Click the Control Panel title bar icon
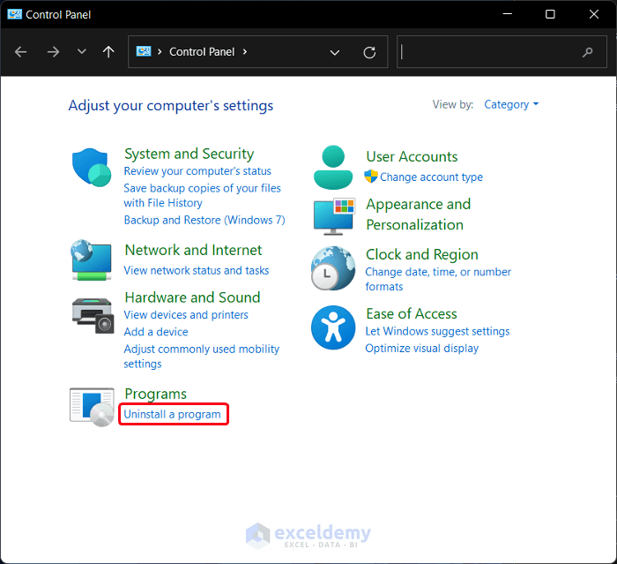Viewport: 617px width, 564px height. click(x=15, y=15)
